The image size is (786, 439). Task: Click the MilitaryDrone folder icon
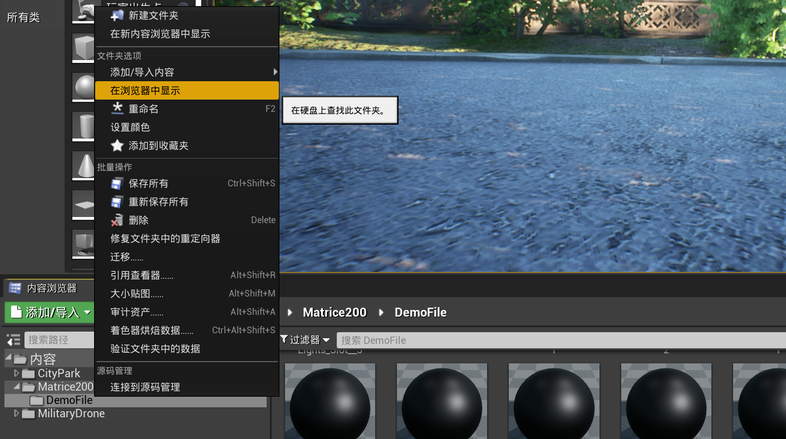(x=28, y=413)
